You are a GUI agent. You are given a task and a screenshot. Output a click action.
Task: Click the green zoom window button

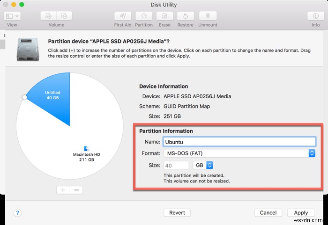(x=22, y=4)
